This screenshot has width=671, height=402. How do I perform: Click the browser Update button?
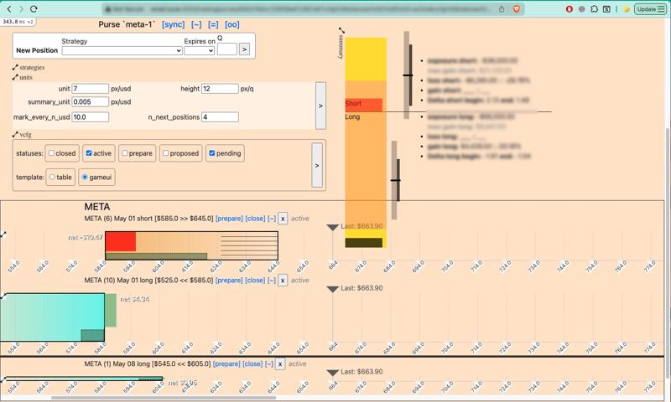click(650, 9)
